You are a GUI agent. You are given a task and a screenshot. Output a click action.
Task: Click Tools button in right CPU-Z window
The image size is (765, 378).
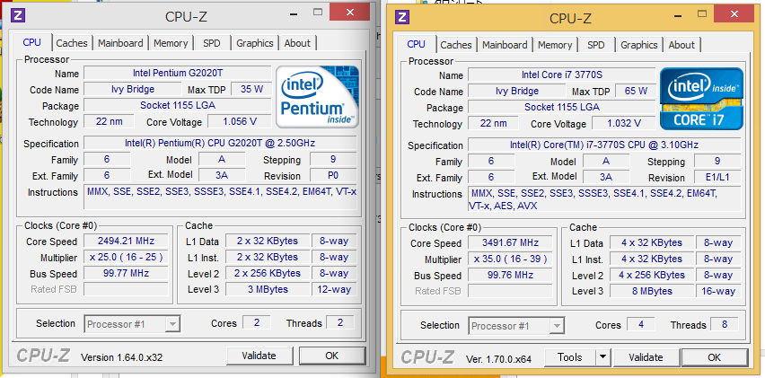[x=570, y=357]
